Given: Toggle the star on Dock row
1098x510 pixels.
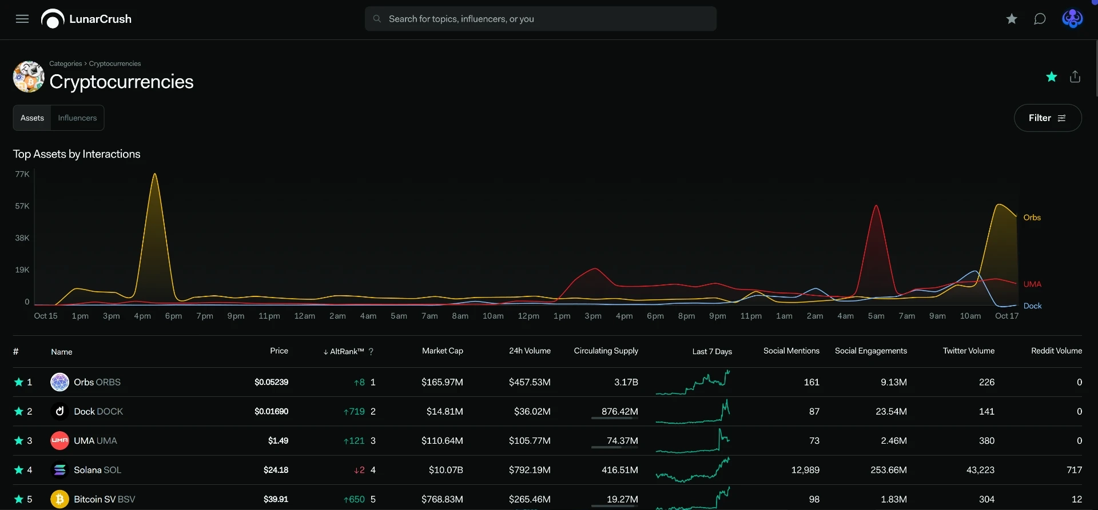Looking at the screenshot, I should (19, 411).
